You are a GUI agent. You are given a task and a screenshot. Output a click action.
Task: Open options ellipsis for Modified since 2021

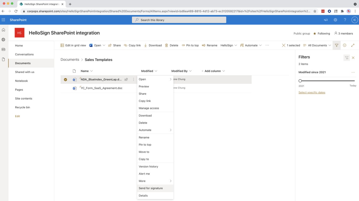353,72
